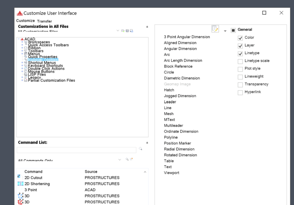Screen dimensions: 294x205
Task: Uncheck the Color property checkbox
Action: click(240, 38)
